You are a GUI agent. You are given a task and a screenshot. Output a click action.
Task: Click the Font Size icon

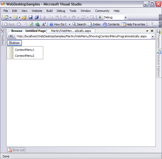click(x=44, y=24)
